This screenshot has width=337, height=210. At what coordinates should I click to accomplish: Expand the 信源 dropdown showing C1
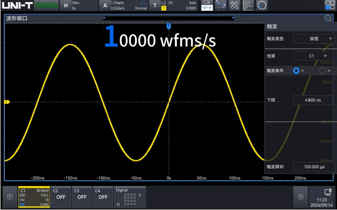[x=314, y=56]
